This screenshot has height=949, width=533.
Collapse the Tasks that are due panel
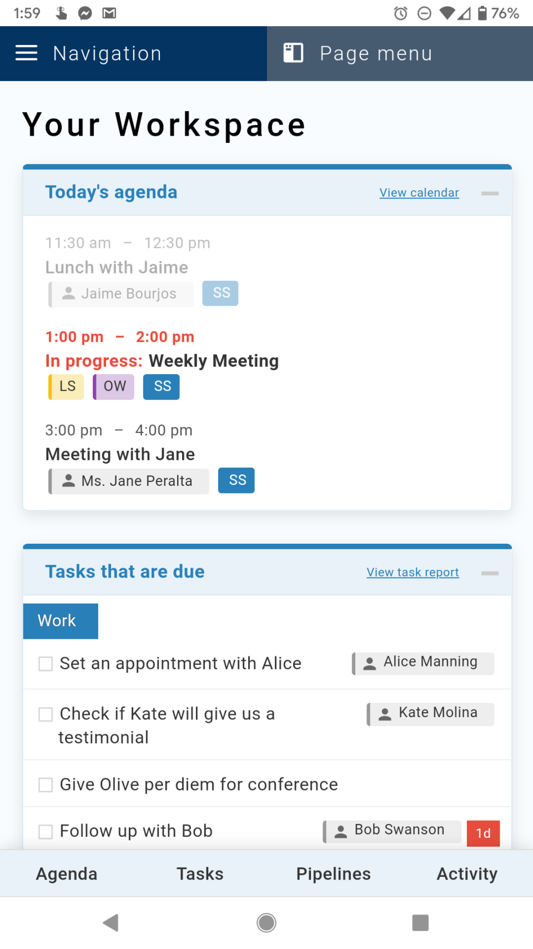490,573
